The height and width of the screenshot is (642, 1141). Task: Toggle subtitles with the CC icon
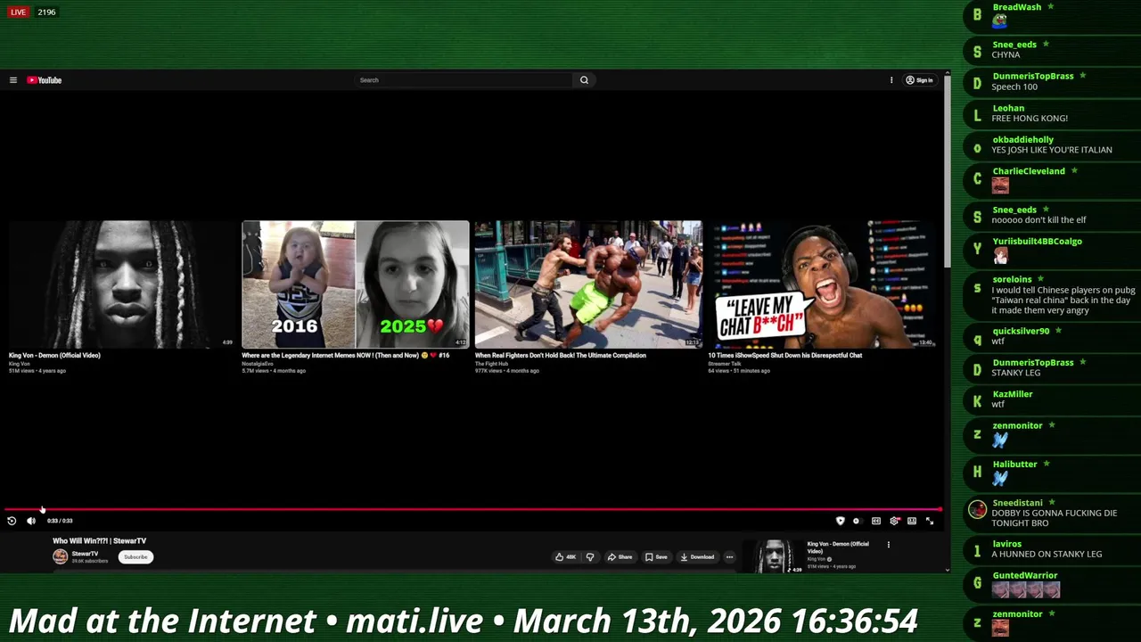click(876, 521)
